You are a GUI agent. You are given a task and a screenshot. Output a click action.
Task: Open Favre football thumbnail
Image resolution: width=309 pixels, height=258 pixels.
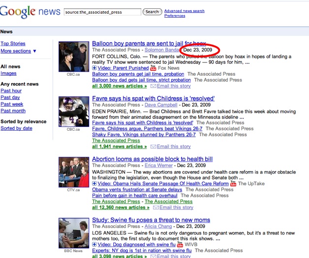click(74, 112)
